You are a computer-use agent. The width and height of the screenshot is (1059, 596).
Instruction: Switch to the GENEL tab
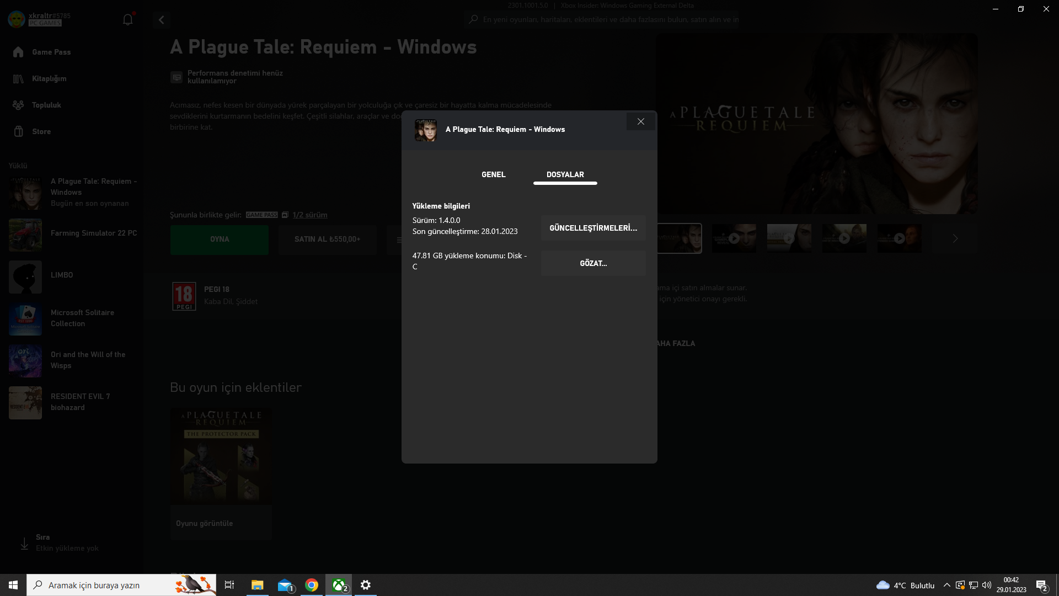(x=493, y=174)
